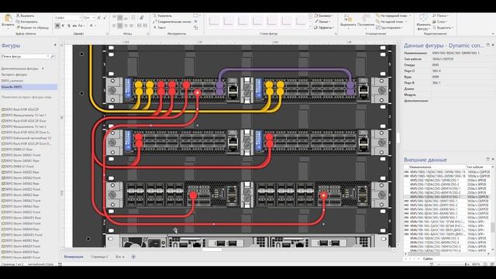This screenshot has width=496, height=279.
Task: Open the font size dropdown
Action: click(94, 18)
